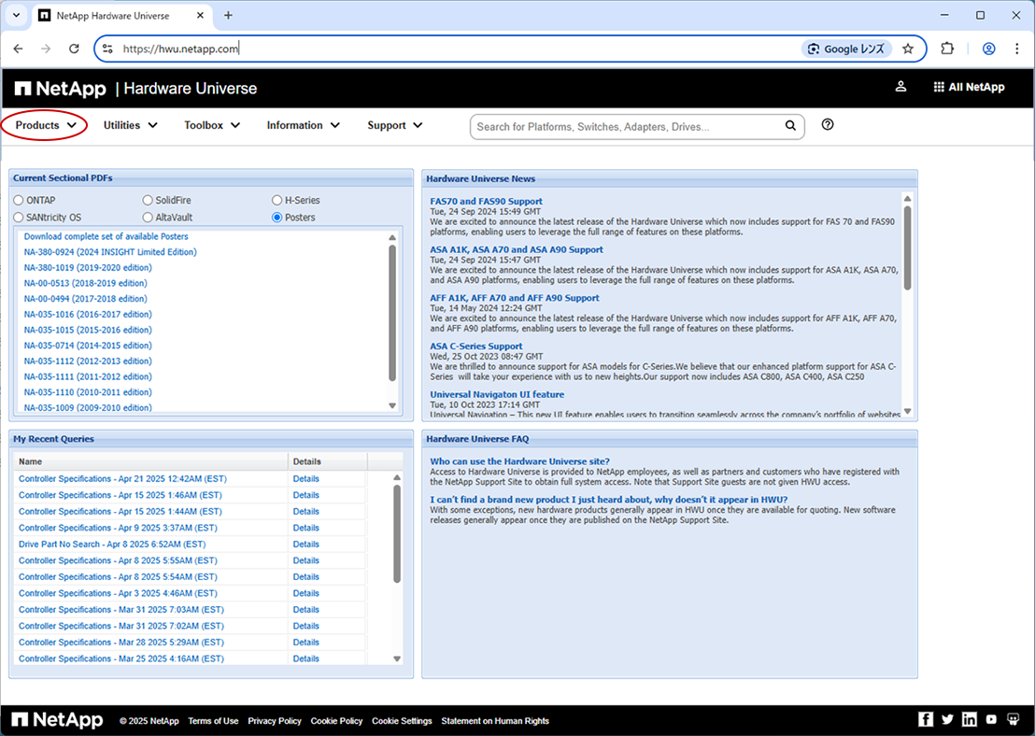Open Statement on Human Rights link

coord(495,721)
